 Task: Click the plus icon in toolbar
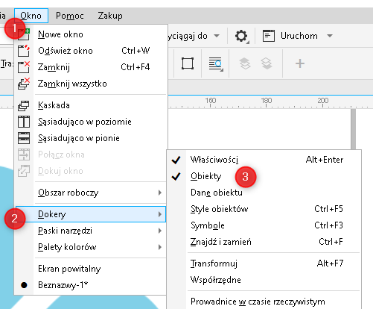tap(300, 63)
